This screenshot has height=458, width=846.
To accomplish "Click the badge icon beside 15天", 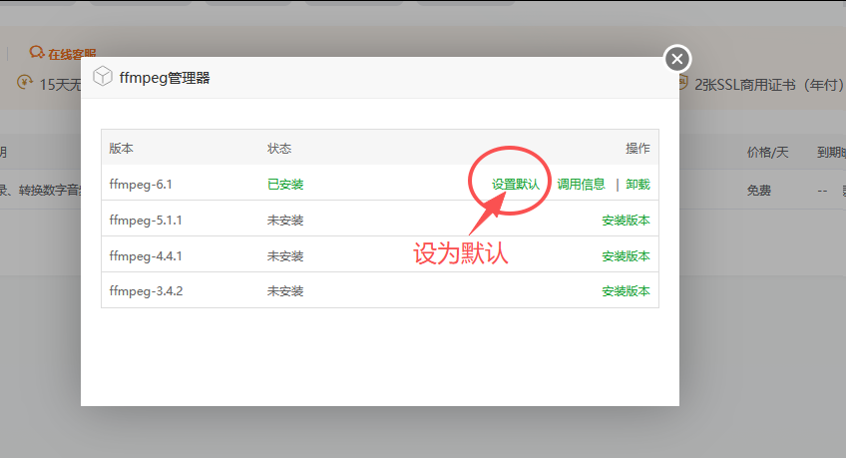I will tap(25, 83).
